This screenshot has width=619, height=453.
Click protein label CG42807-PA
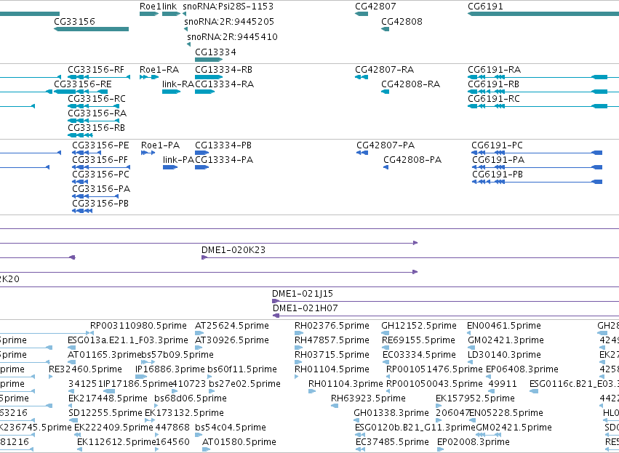point(386,145)
